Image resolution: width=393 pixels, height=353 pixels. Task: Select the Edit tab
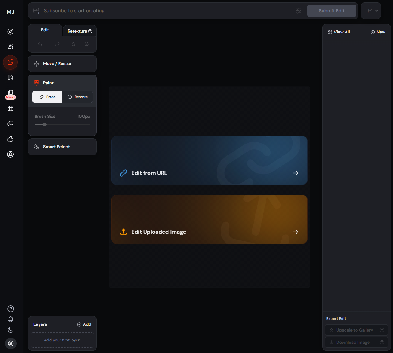coord(45,30)
